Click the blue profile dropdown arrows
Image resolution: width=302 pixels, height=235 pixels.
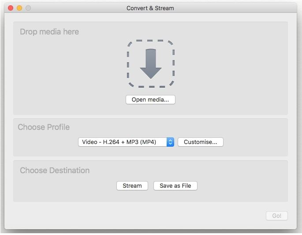coord(170,142)
